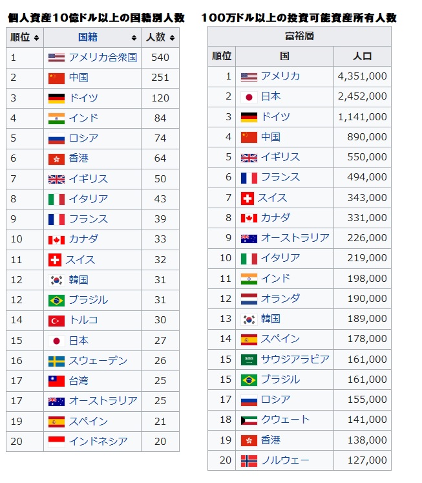Click the Saudi Arabia flag icon
This screenshot has height=483, width=422.
point(249,359)
